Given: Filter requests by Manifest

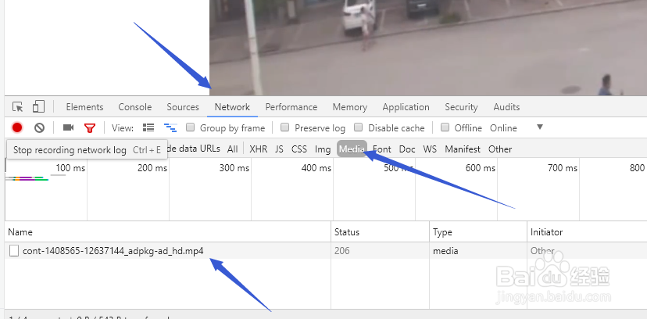Looking at the screenshot, I should click(x=463, y=149).
